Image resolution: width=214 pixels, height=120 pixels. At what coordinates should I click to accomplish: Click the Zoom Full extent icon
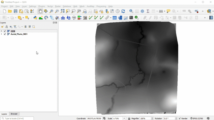tap(62, 11)
